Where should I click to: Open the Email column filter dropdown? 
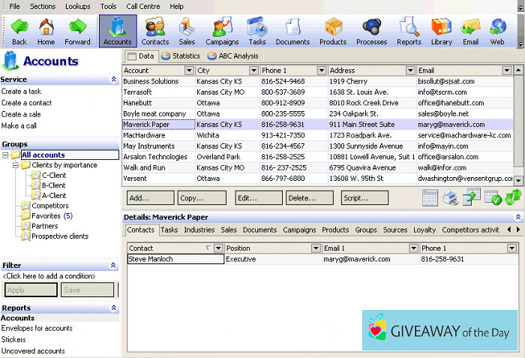(507, 71)
